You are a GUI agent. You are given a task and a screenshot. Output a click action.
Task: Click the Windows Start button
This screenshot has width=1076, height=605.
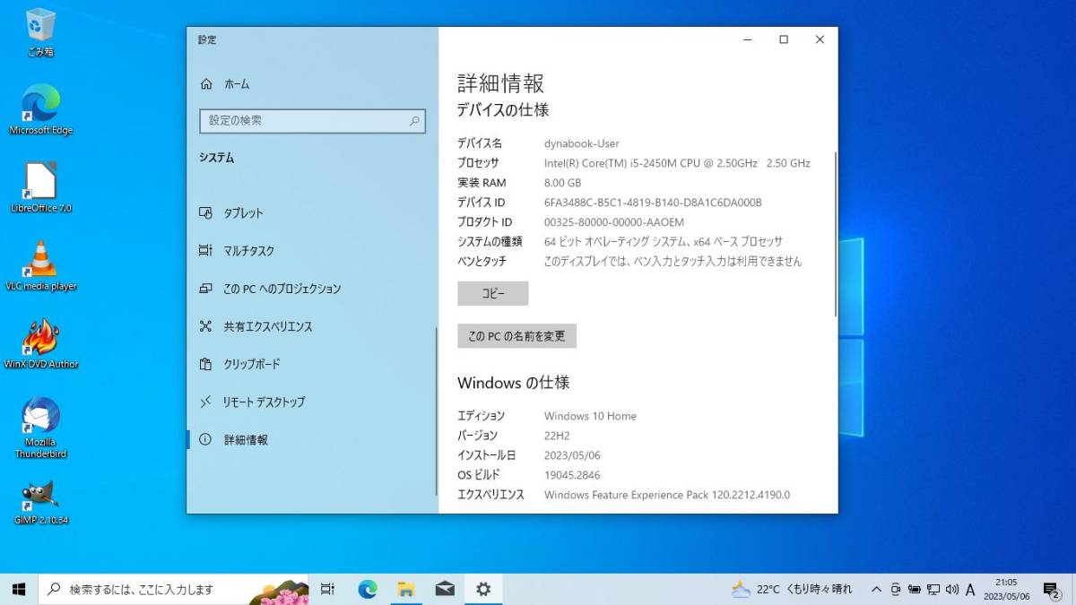coord(19,589)
